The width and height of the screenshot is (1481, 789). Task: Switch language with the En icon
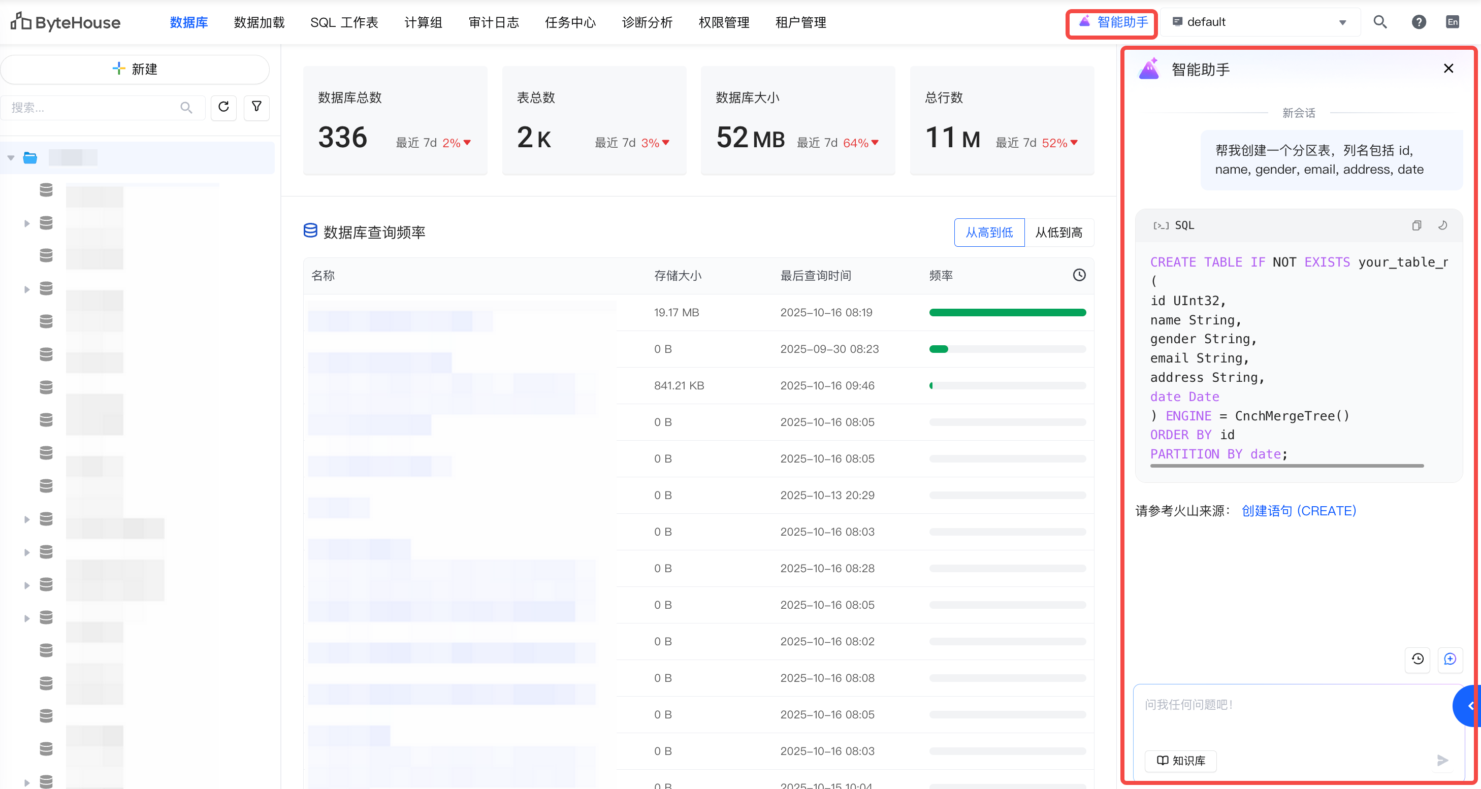1452,22
